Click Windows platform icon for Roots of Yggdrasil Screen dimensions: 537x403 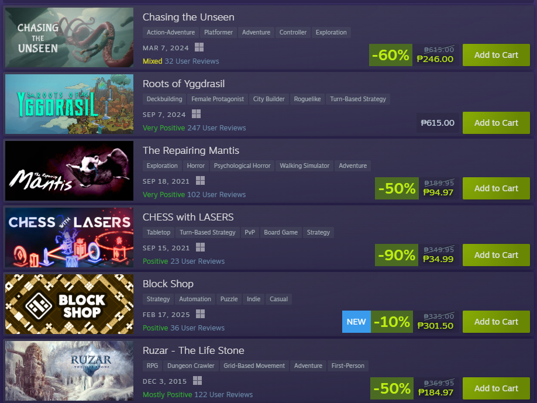196,113
